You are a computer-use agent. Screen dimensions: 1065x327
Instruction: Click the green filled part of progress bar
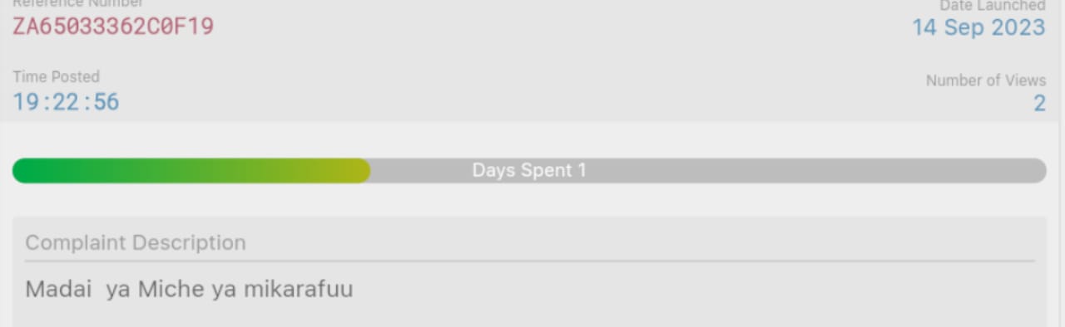pos(191,170)
